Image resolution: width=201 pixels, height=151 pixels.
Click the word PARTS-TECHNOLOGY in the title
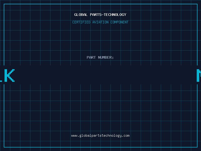point(108,15)
